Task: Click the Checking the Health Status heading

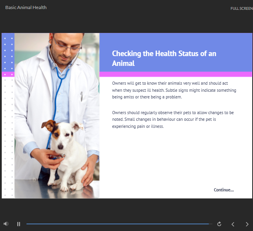Action: click(164, 58)
